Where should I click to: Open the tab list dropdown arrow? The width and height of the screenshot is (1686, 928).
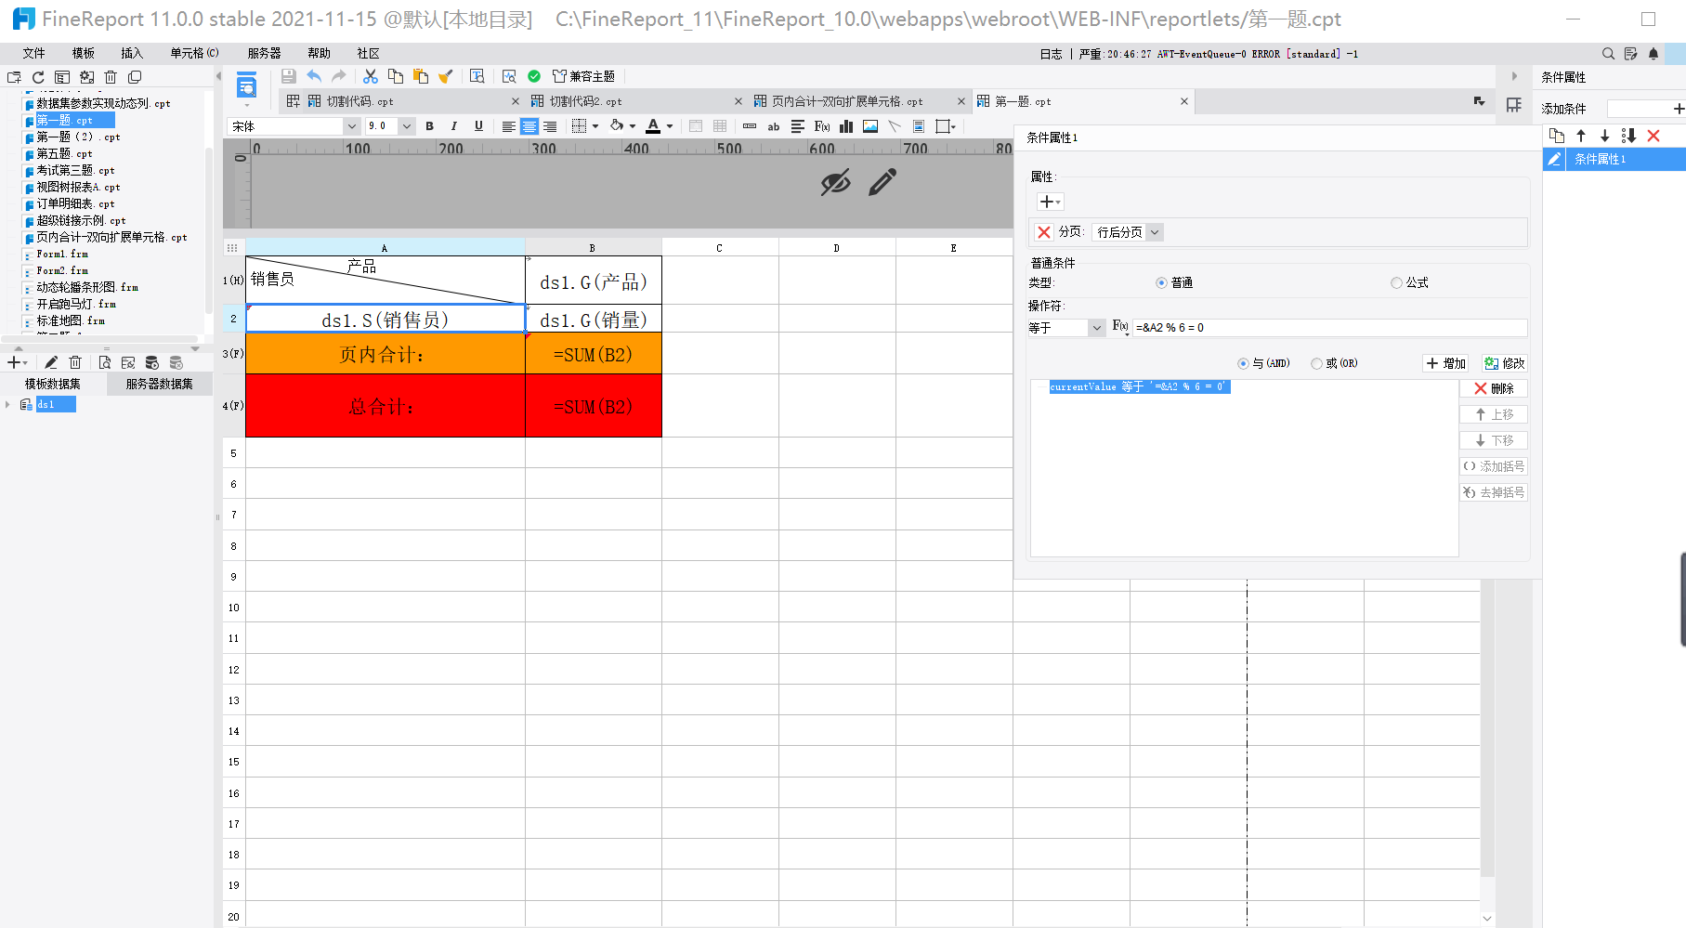point(1479,101)
